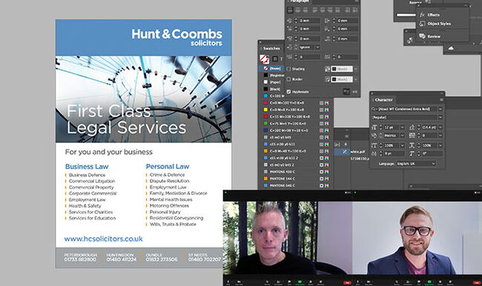Select the Swatches panel tab
The width and height of the screenshot is (482, 286).
[x=271, y=48]
